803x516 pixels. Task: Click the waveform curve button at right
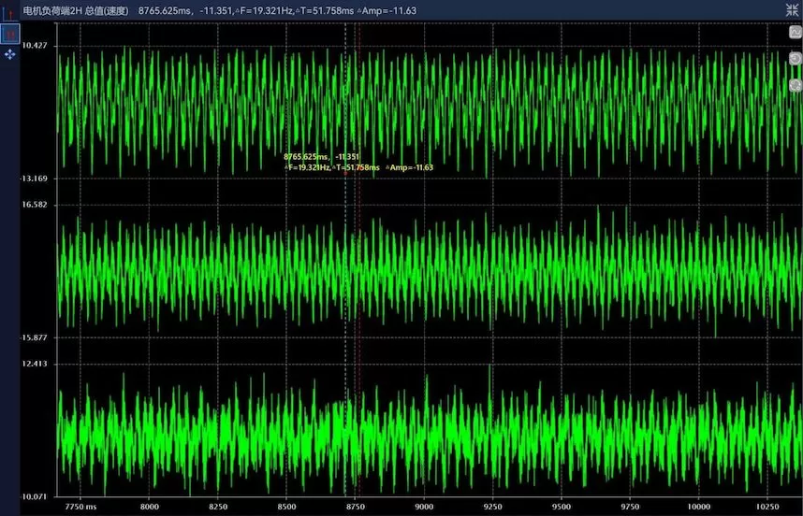[x=794, y=32]
